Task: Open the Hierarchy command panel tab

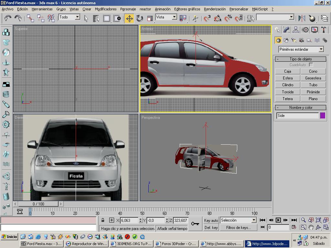Action: pos(296,30)
